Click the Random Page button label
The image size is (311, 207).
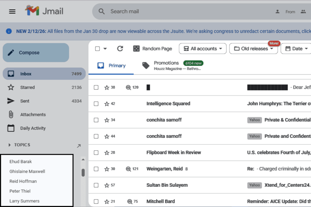pyautogui.click(x=157, y=49)
